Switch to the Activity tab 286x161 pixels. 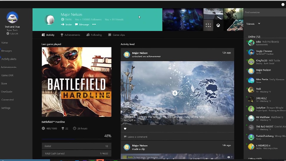[x=48, y=35]
